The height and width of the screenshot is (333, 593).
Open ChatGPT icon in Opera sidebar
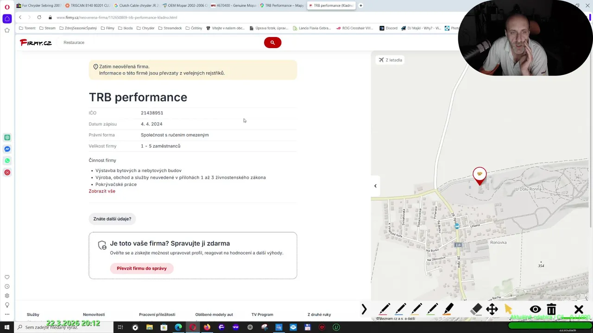tap(7, 137)
